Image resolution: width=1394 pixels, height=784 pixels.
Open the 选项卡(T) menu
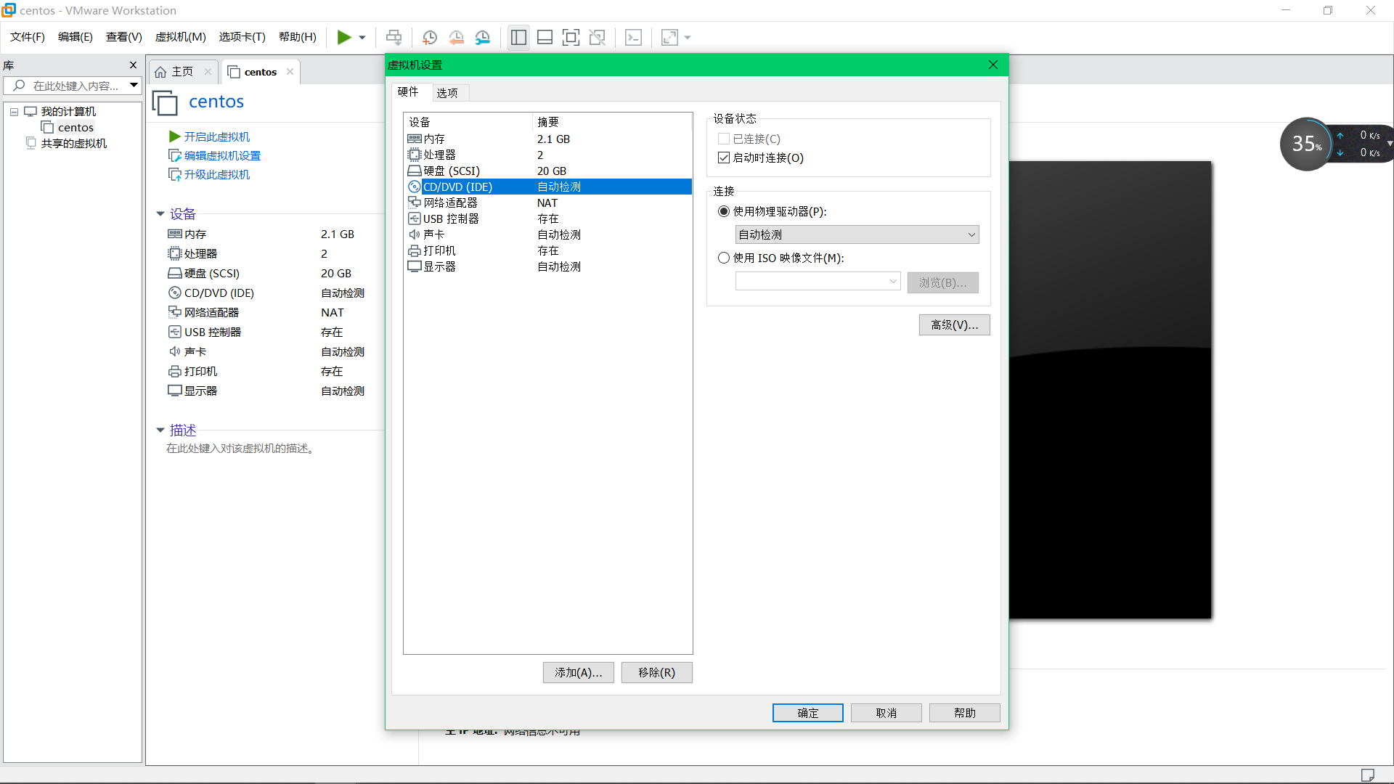242,37
